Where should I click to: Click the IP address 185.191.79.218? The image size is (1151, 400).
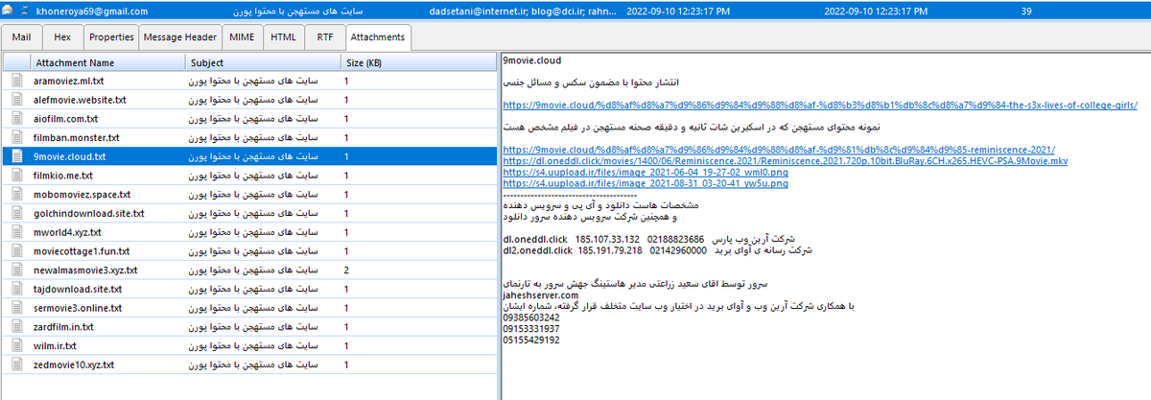click(610, 250)
